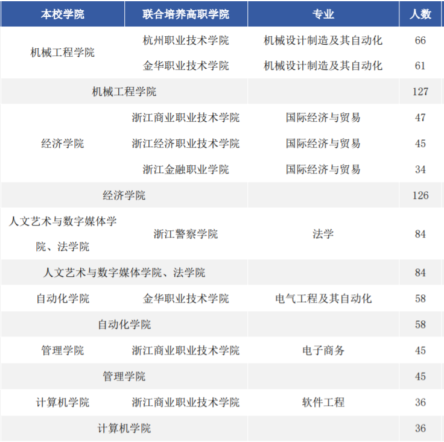Select 国际经济与贸易 in the row with 47
This screenshot has height=442, width=444.
click(323, 118)
